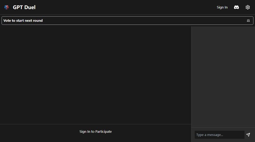Join the community via the Discord logo
The height and width of the screenshot is (142, 255).
coord(236,7)
